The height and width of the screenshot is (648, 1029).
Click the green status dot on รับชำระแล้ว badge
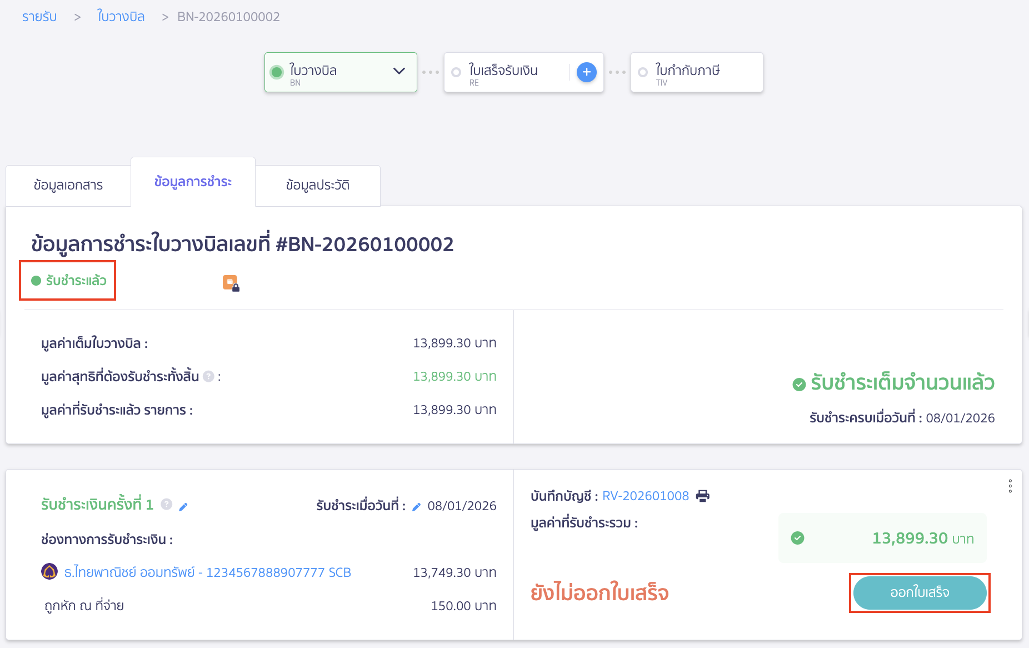[36, 281]
